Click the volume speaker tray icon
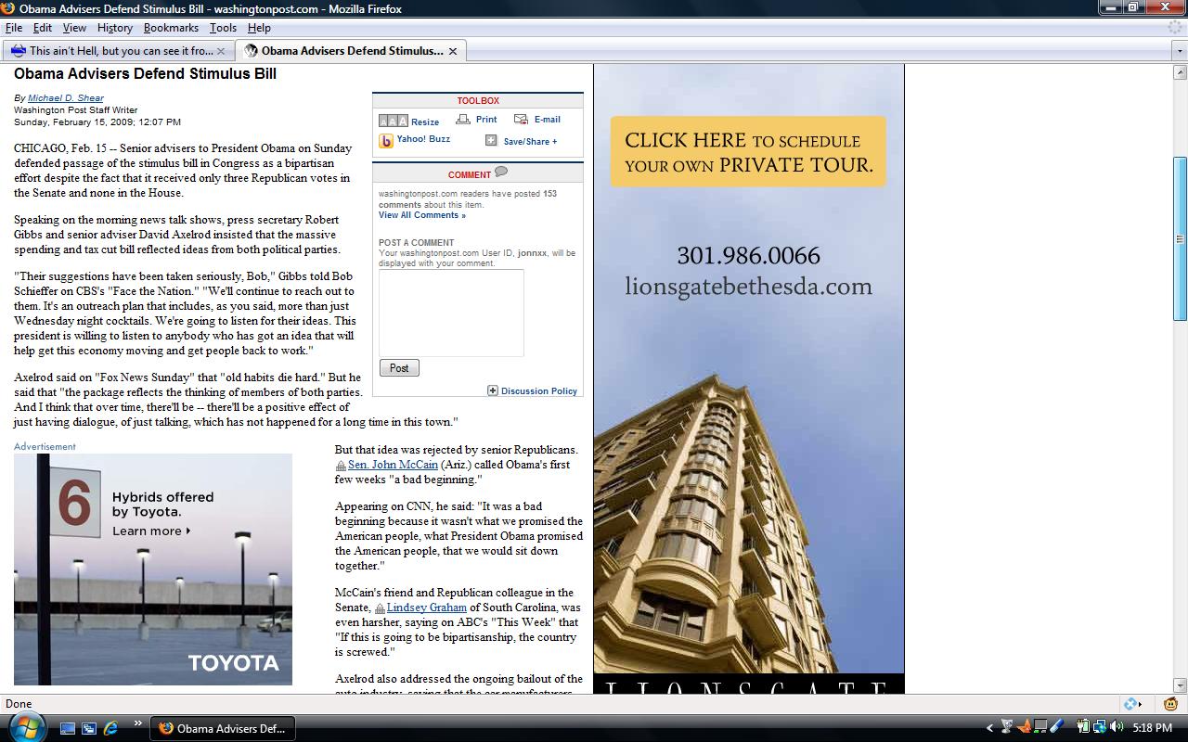1188x742 pixels. (1117, 728)
